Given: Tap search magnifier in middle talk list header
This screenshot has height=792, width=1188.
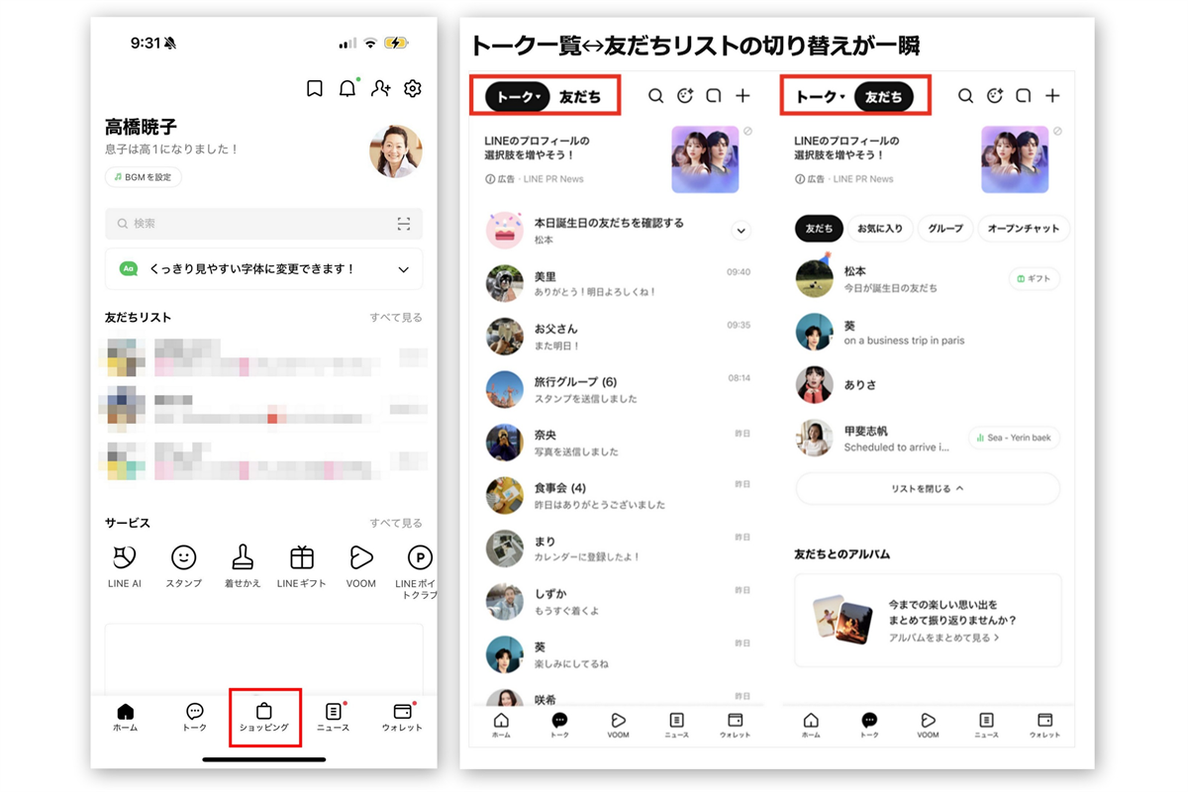Looking at the screenshot, I should [x=655, y=96].
